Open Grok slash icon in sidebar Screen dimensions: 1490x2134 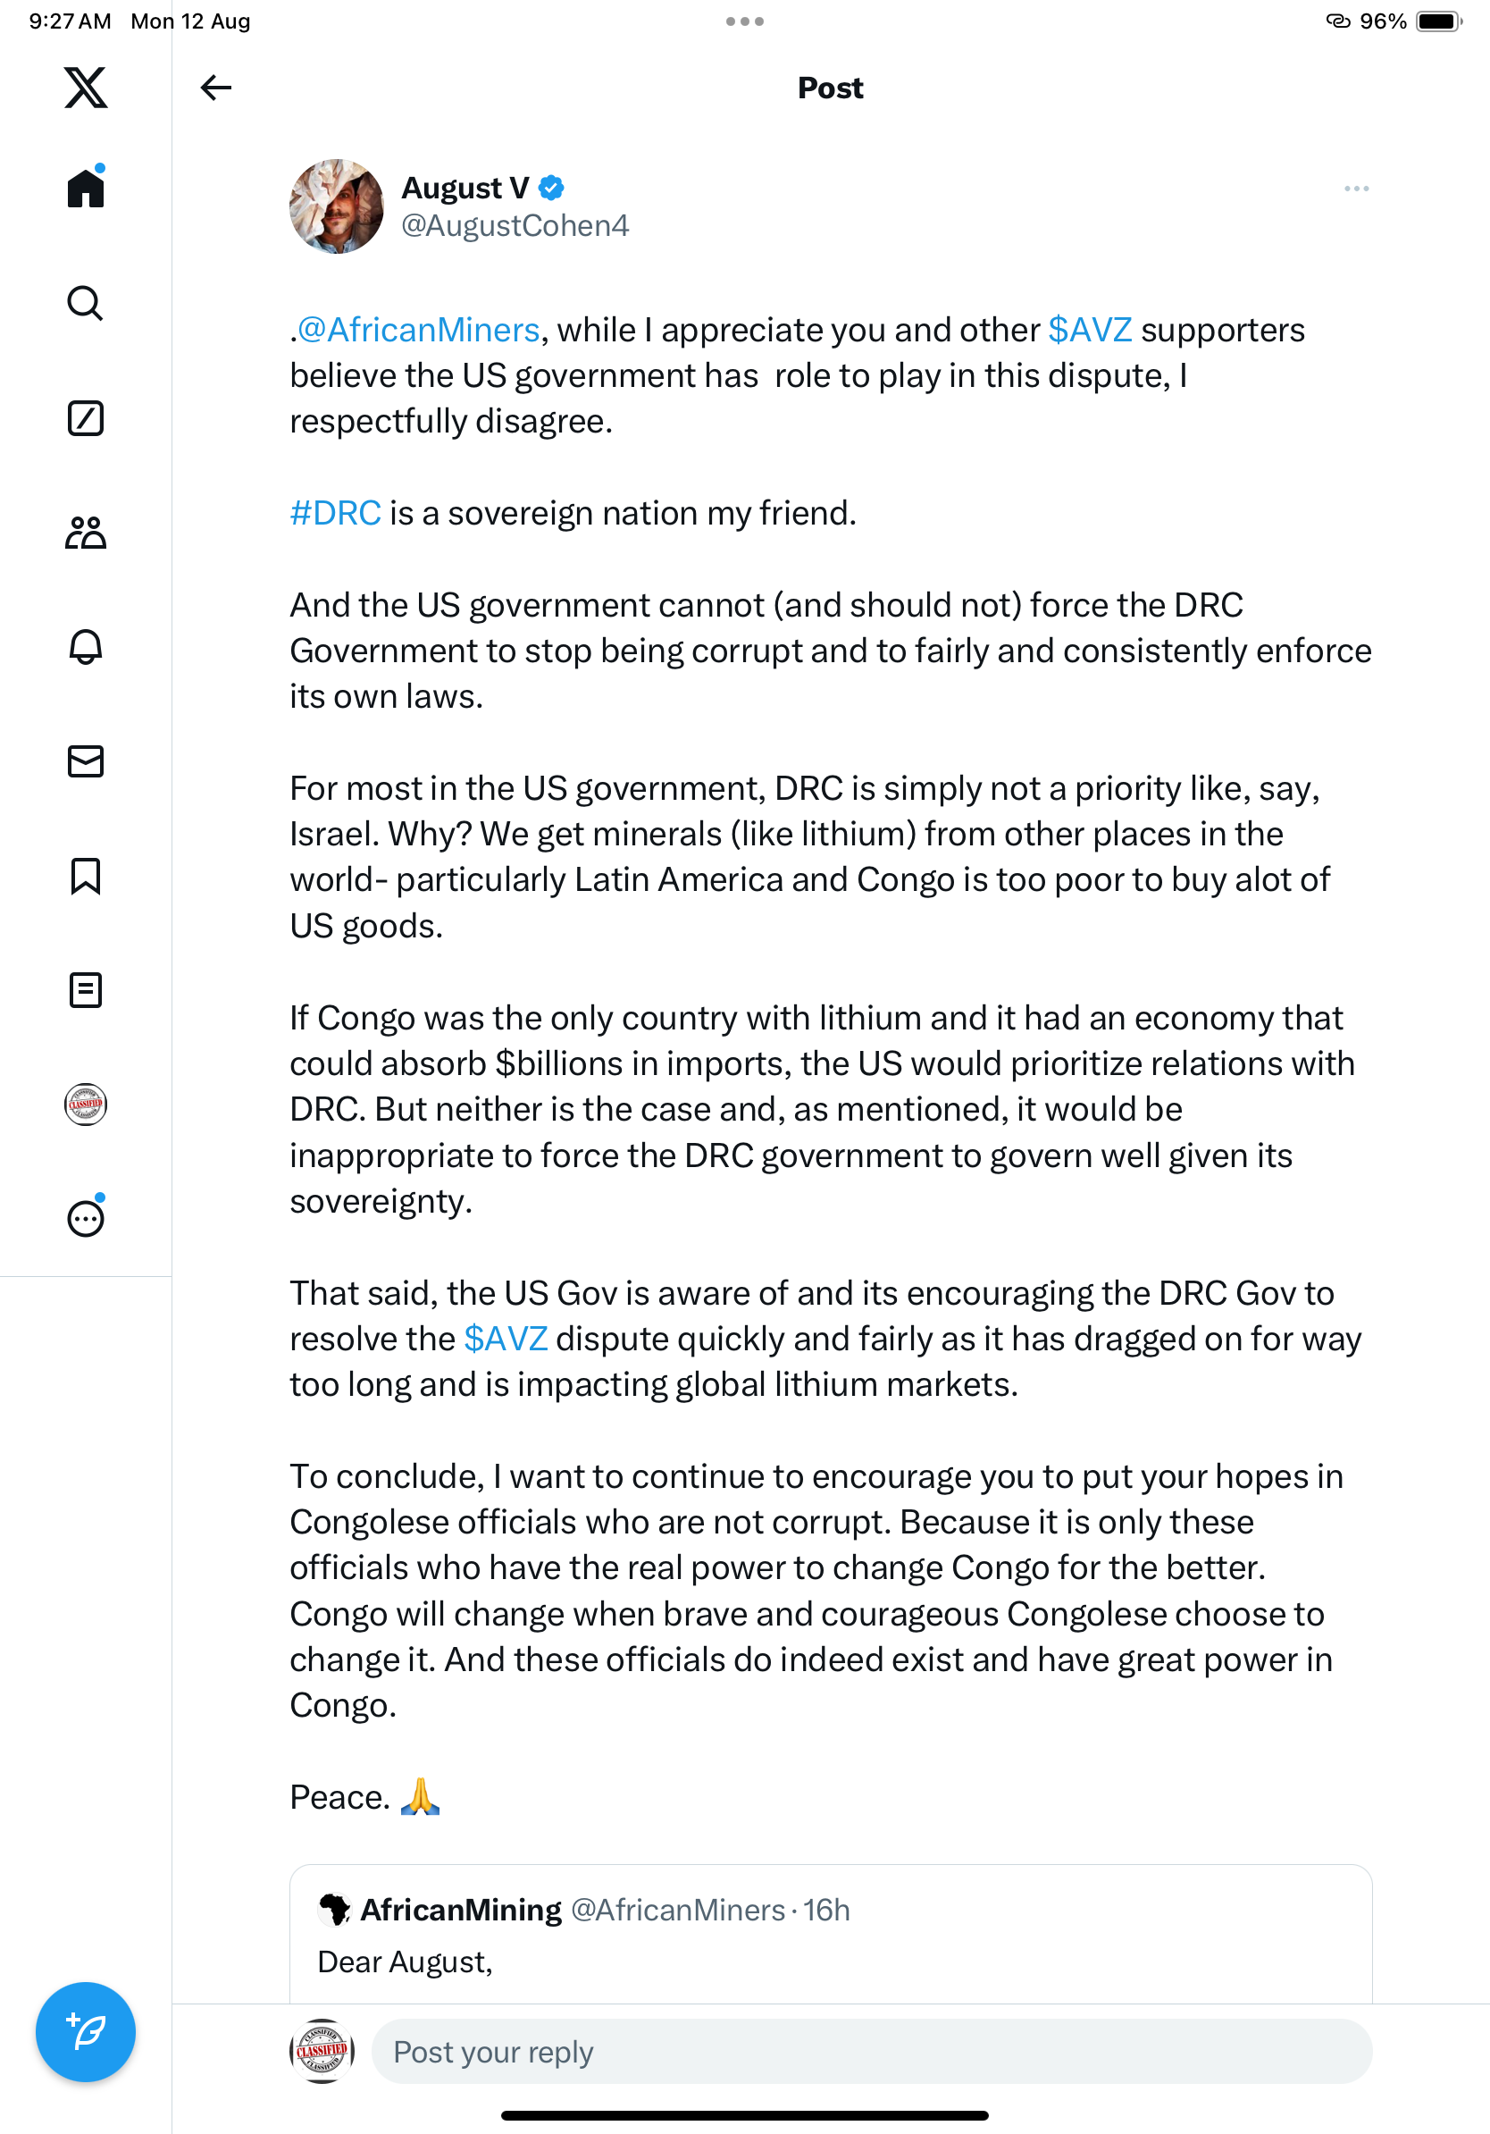(x=86, y=418)
